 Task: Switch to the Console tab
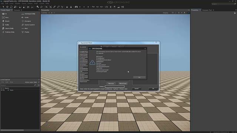(x=17, y=10)
